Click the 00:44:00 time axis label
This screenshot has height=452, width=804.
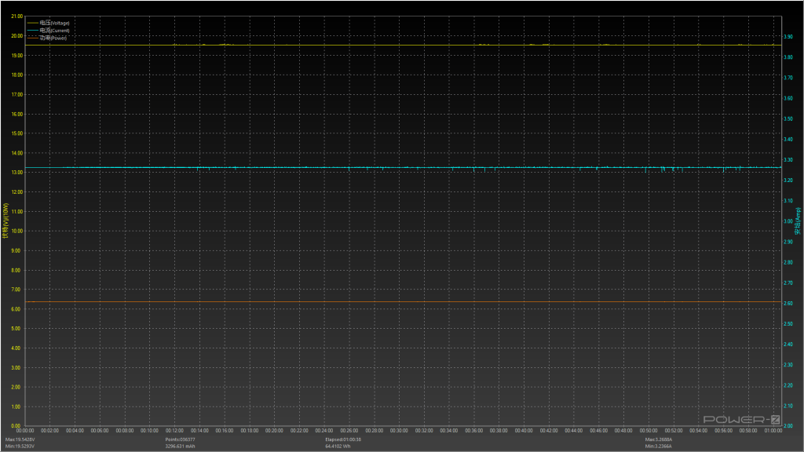tap(574, 431)
